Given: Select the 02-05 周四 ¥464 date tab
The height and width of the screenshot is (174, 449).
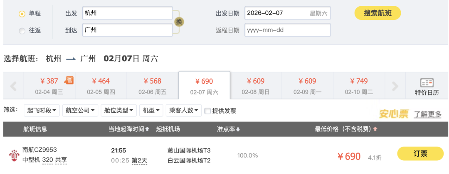Looking at the screenshot, I should (x=101, y=86).
